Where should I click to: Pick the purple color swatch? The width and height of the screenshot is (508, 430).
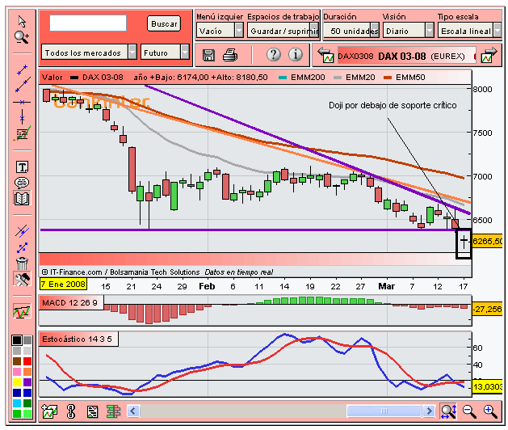(x=27, y=382)
